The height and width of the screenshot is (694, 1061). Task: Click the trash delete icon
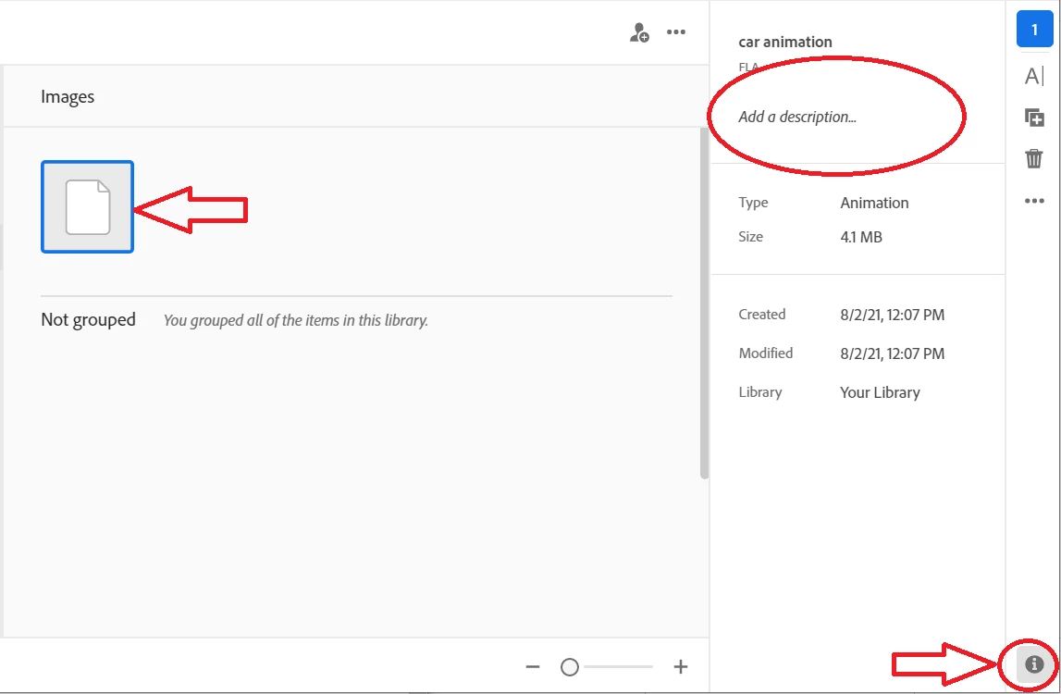(1034, 158)
